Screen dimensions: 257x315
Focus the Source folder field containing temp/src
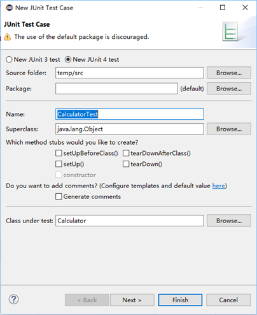(x=130, y=73)
